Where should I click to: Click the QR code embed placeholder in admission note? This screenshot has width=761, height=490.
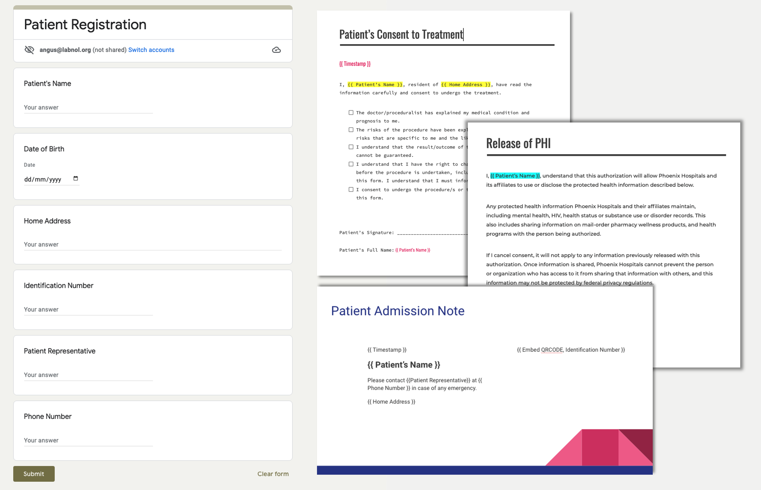point(571,349)
